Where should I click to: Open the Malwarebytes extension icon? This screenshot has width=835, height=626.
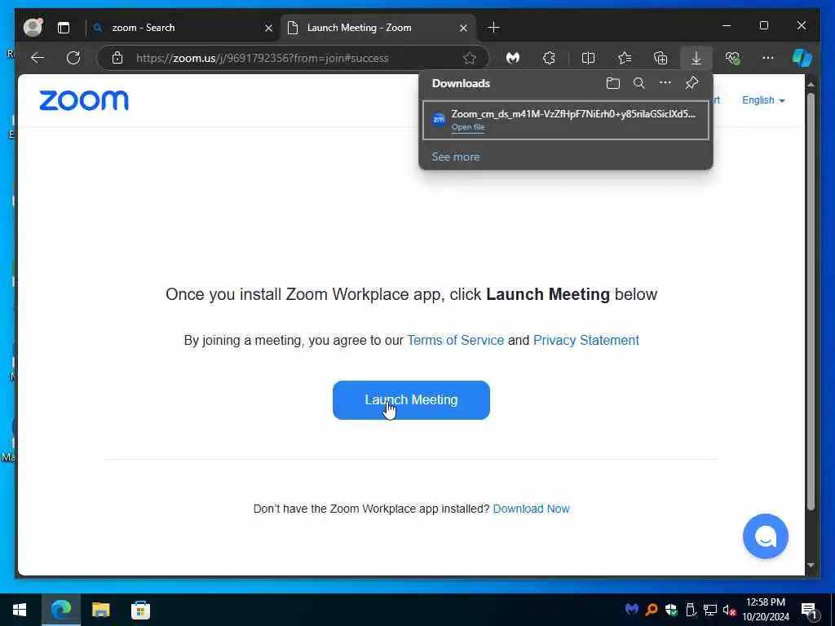(x=513, y=58)
